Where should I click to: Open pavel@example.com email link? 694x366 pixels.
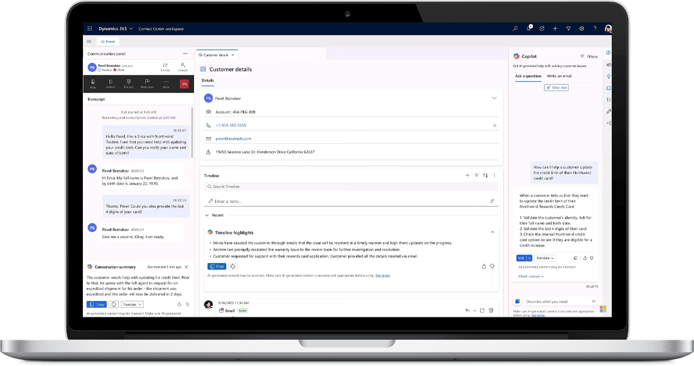coord(233,138)
